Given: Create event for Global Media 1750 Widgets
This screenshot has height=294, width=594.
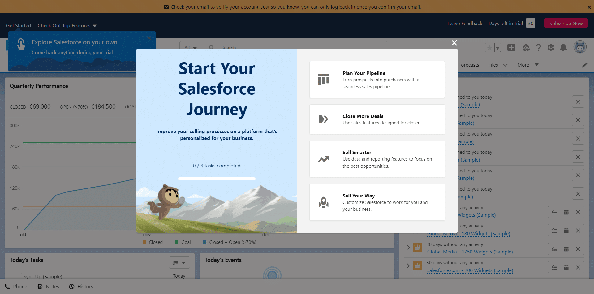Looking at the screenshot, I should [566, 249].
